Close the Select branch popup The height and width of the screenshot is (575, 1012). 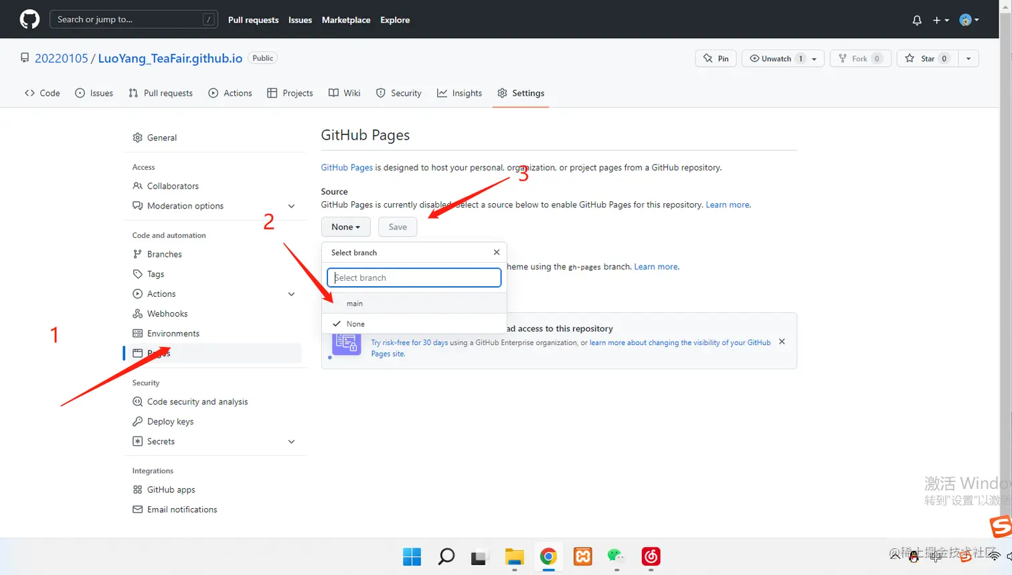click(497, 252)
